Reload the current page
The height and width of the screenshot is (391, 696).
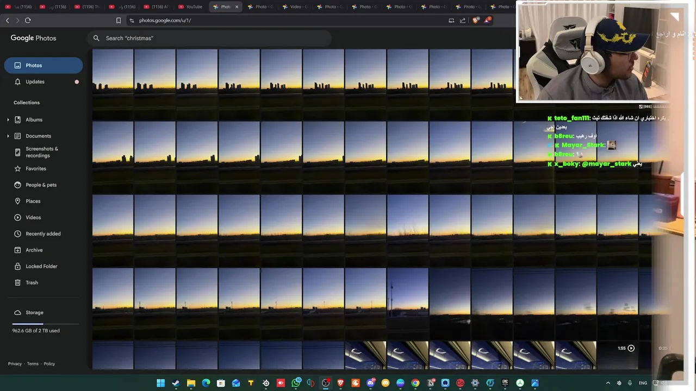28,20
